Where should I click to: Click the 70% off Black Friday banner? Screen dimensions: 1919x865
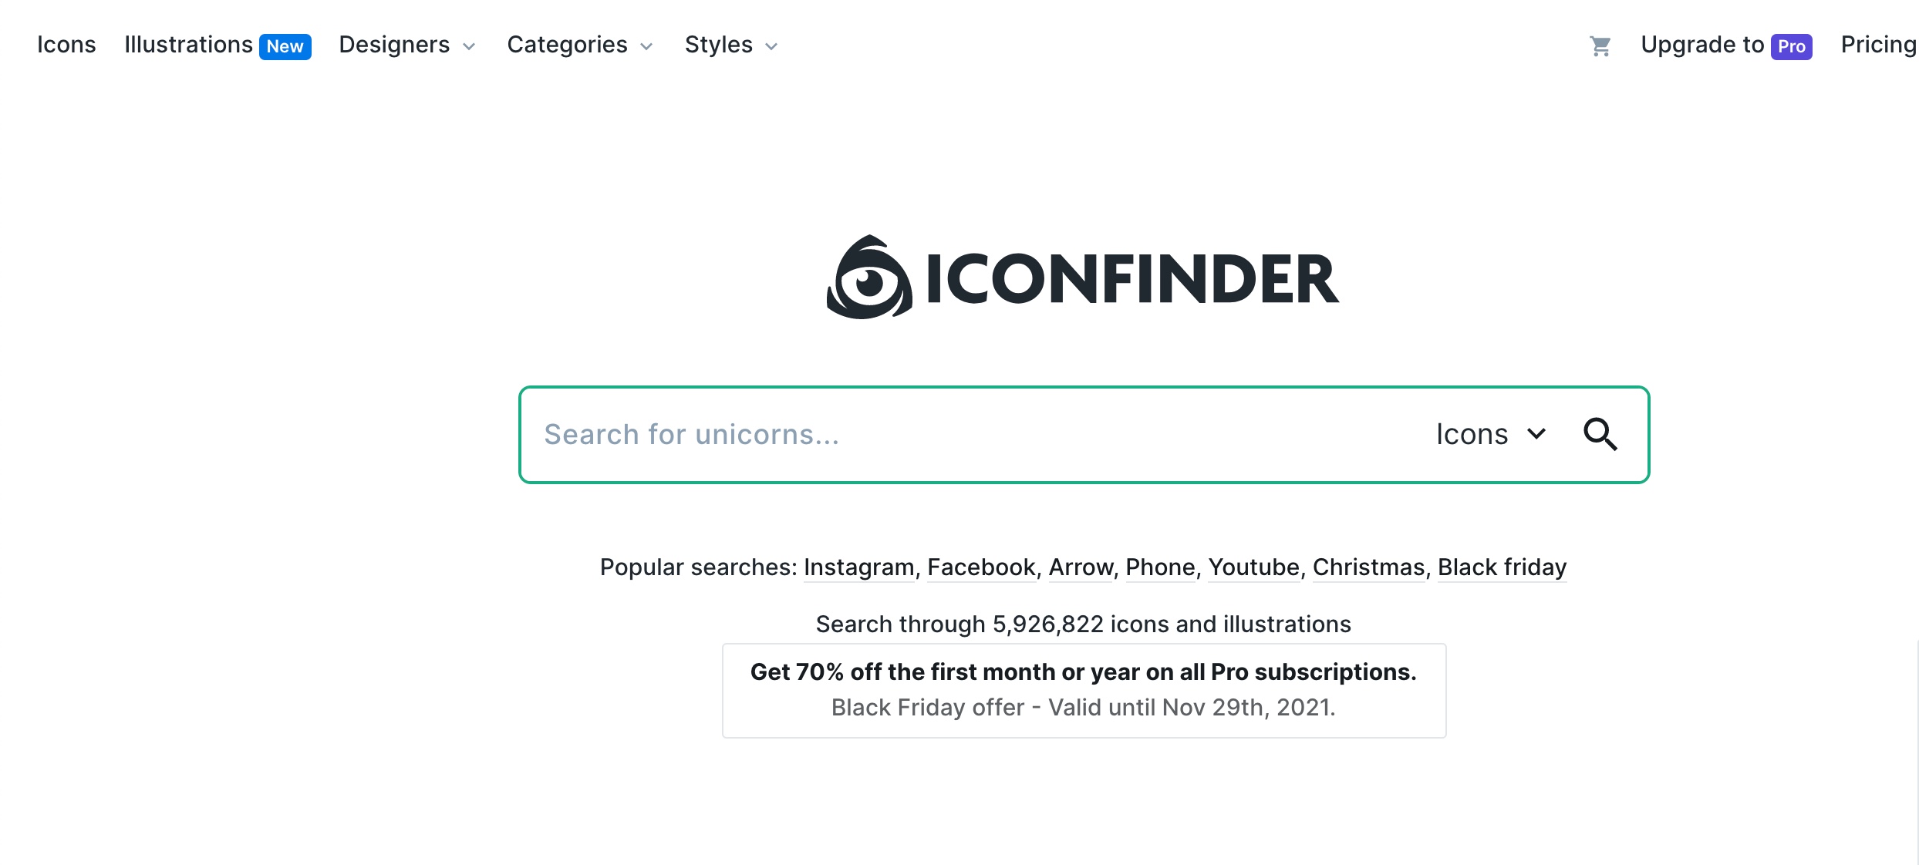click(x=1084, y=690)
